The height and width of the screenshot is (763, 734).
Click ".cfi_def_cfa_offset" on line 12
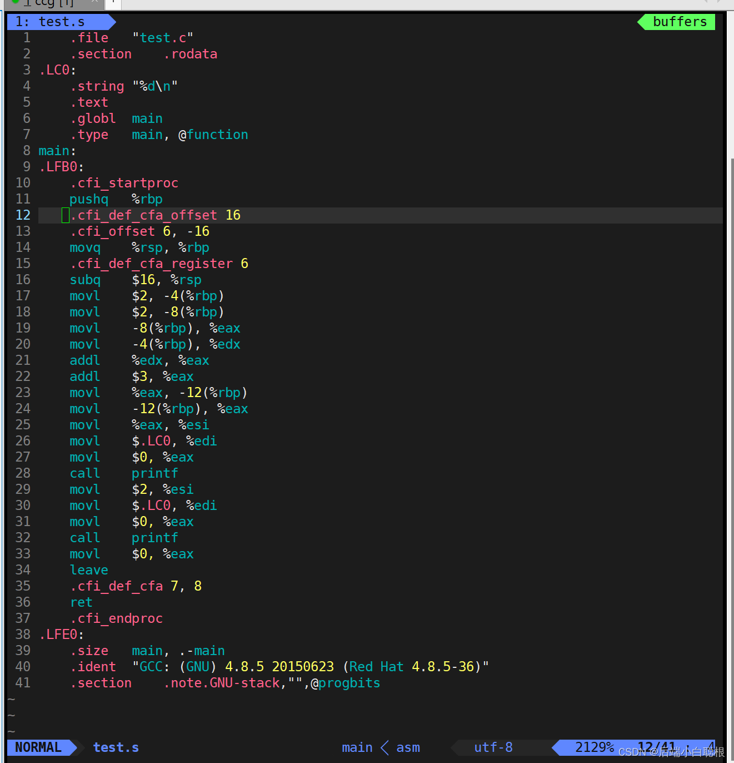point(143,215)
